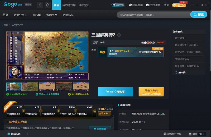Click the 每日签到 daily check-in icon
Screen dimensions: 211x137
tap(118, 5)
